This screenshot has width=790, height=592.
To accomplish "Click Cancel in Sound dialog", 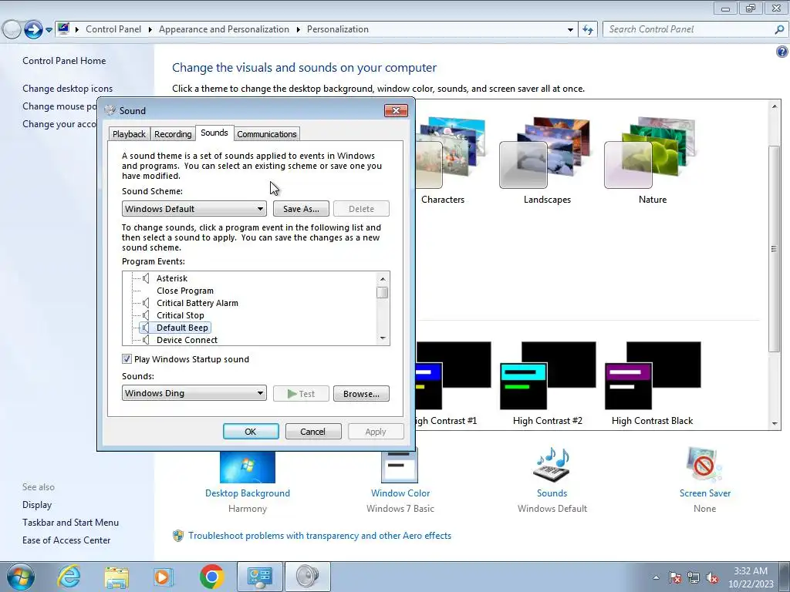I will point(313,432).
